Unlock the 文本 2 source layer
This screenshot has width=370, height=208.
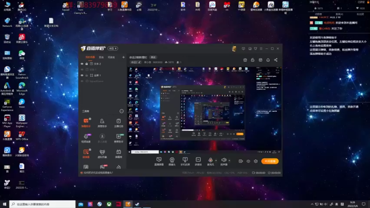[x=86, y=64]
